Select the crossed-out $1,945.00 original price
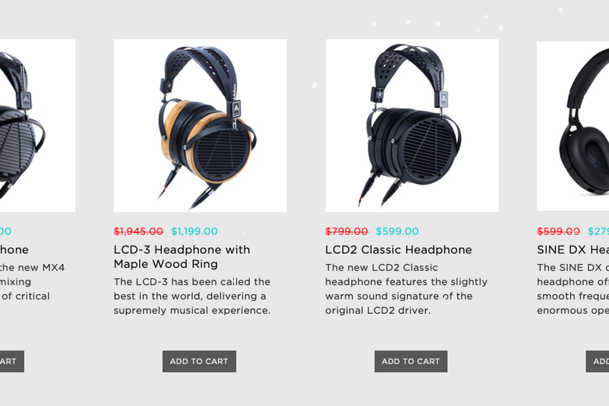609x406 pixels. [139, 231]
